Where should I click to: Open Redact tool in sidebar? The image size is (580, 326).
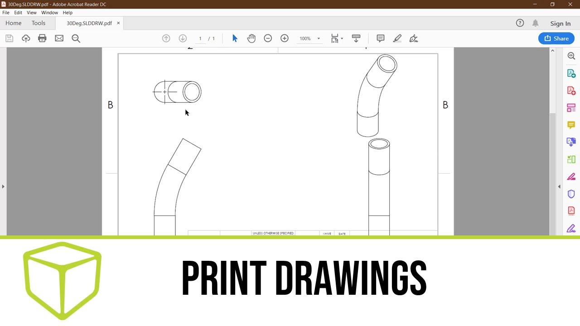[571, 177]
